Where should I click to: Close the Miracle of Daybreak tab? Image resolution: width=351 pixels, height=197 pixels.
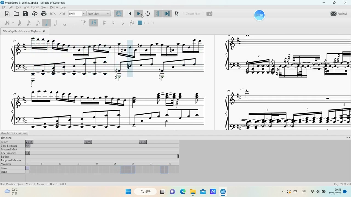44,31
